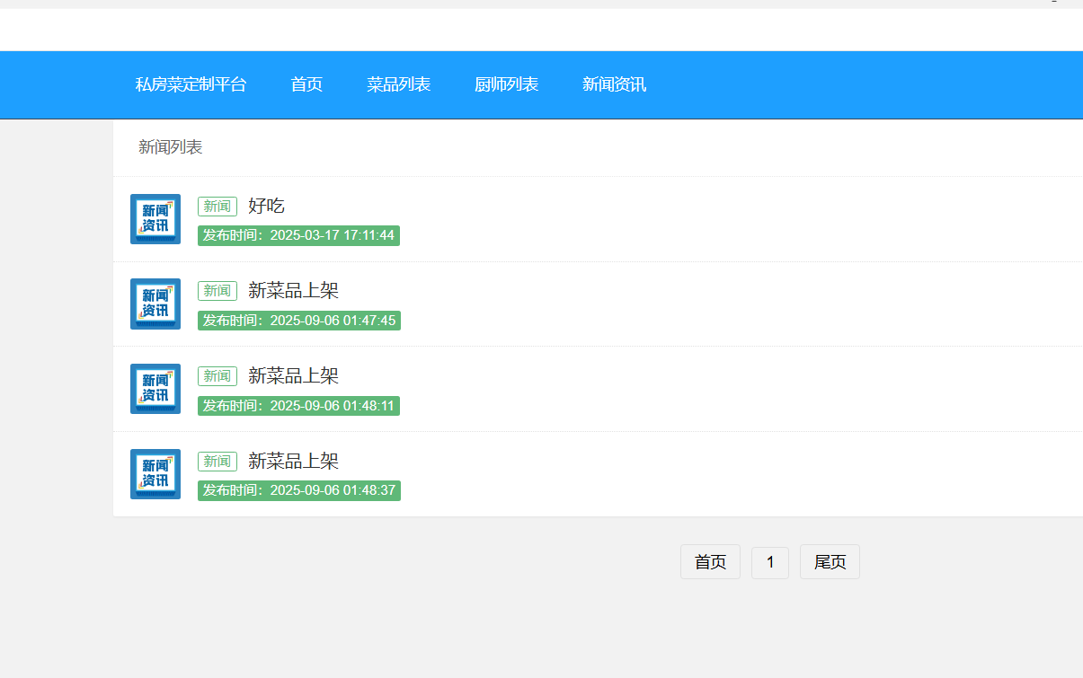Viewport: 1083px width, 678px height.
Task: Click 新闻 tag of the 01:47:45 article
Action: click(217, 291)
